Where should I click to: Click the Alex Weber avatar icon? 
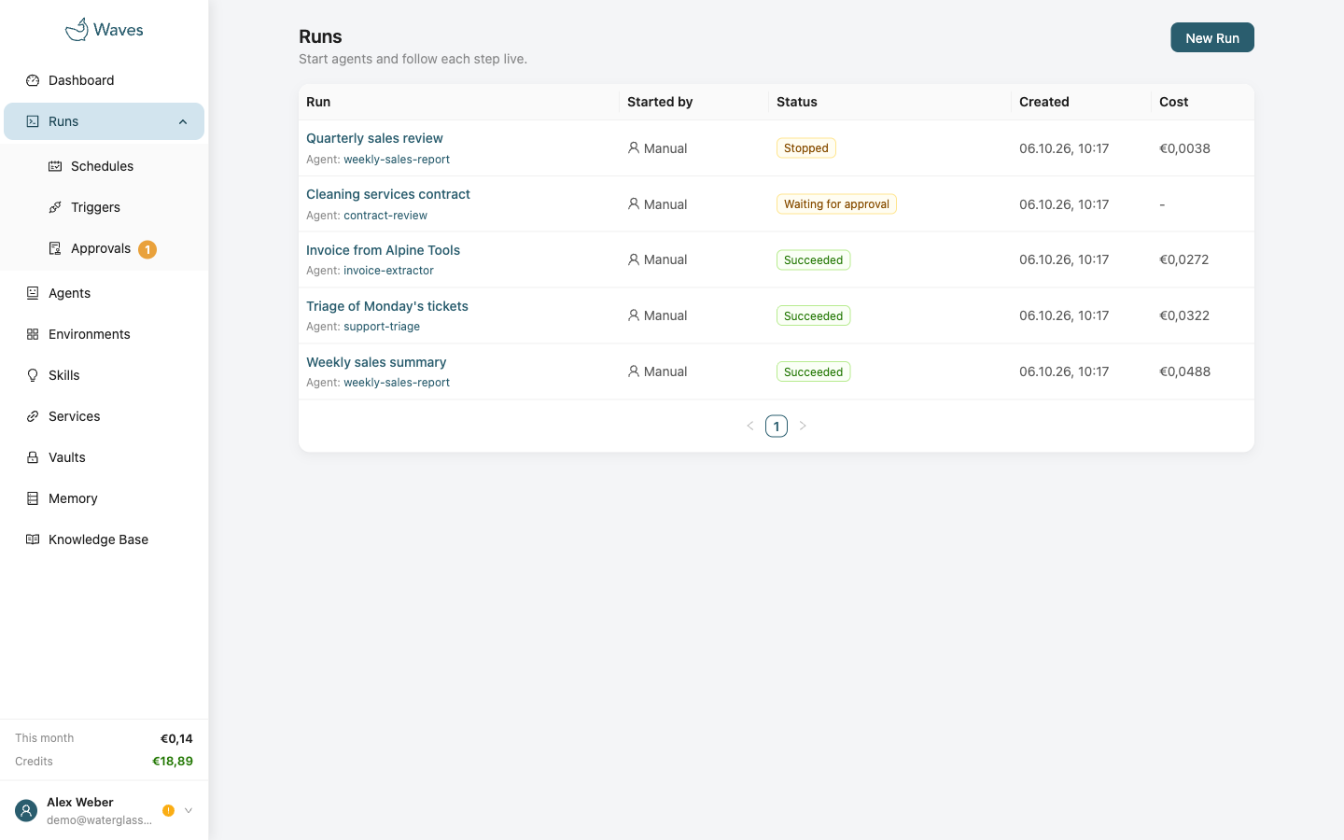26,811
